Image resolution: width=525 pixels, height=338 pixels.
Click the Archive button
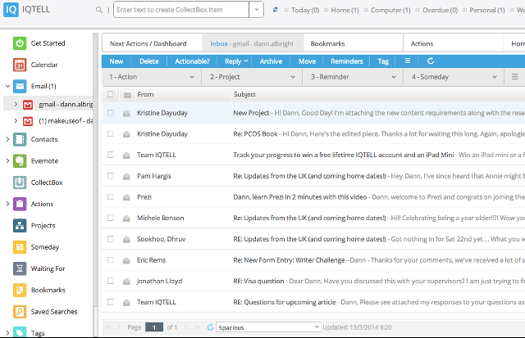pos(271,61)
